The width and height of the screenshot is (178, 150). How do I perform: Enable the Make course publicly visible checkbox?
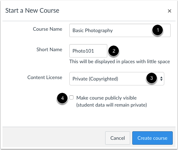71,97
